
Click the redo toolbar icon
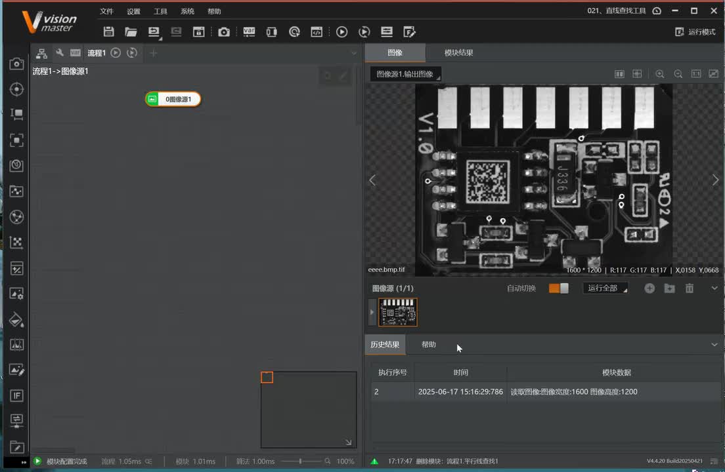[x=176, y=31]
